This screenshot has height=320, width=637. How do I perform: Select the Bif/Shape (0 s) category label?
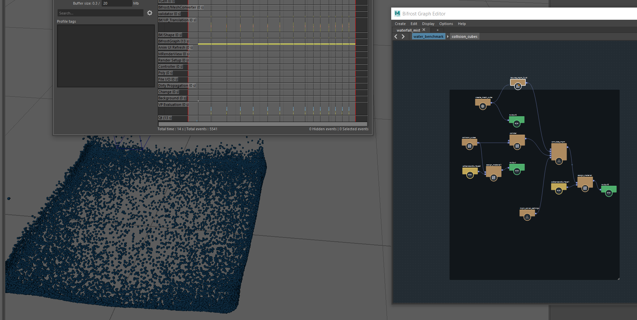click(170, 35)
